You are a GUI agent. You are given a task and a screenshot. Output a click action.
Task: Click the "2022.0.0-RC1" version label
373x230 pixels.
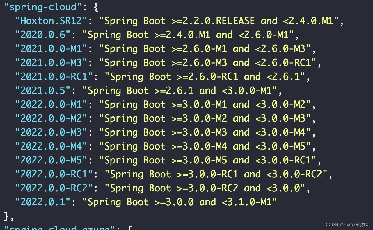click(x=52, y=174)
